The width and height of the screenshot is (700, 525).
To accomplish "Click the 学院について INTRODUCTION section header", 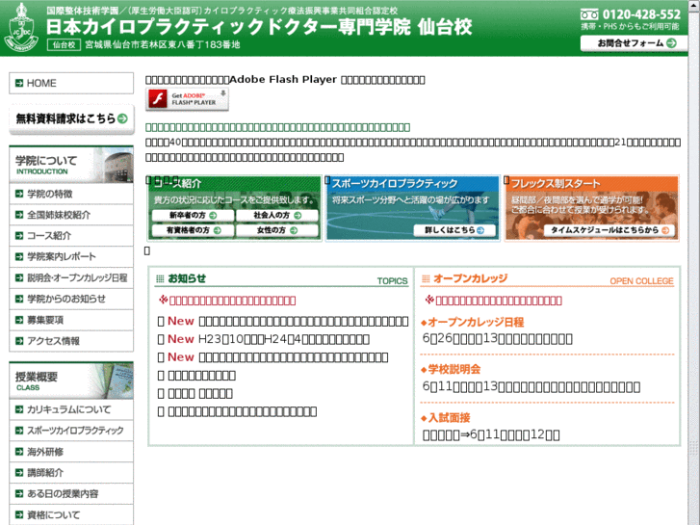I will point(71,165).
